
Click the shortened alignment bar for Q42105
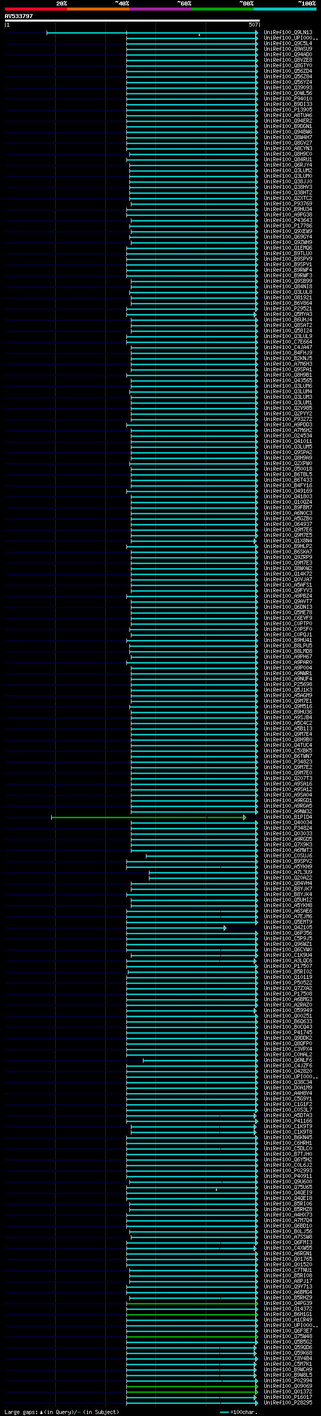coord(176,928)
